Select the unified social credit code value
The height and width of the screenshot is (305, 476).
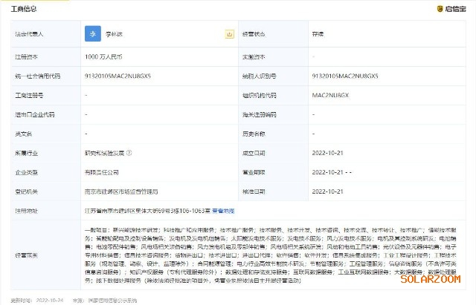(119, 76)
